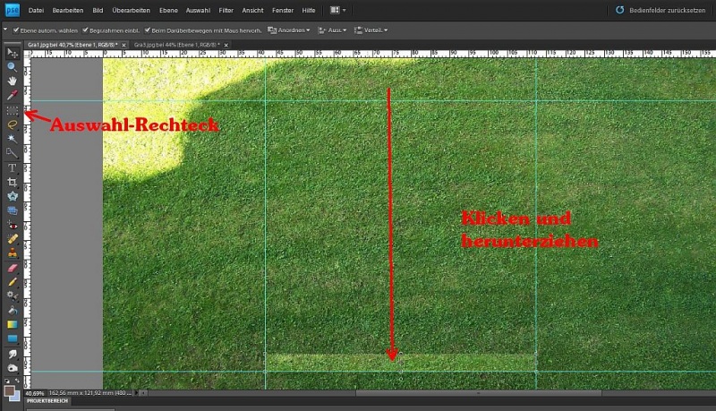Image resolution: width=716 pixels, height=411 pixels.
Task: Open the Ebene menu
Action: point(168,10)
